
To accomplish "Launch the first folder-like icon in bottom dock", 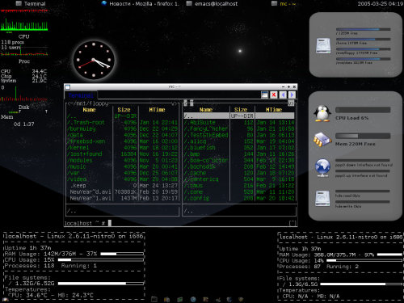I will [154, 299].
